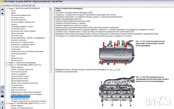Select tree item Сиденья
Screen dimensions: 174x109
14,24
